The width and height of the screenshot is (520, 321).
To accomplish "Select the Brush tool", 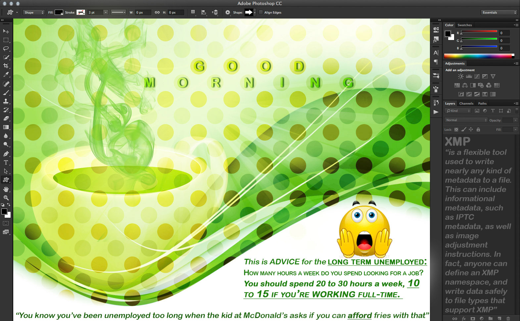I will coord(6,93).
